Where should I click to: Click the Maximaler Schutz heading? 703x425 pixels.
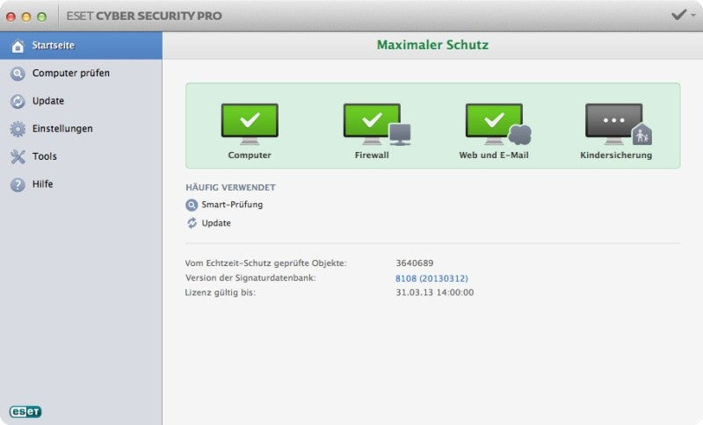coord(432,45)
